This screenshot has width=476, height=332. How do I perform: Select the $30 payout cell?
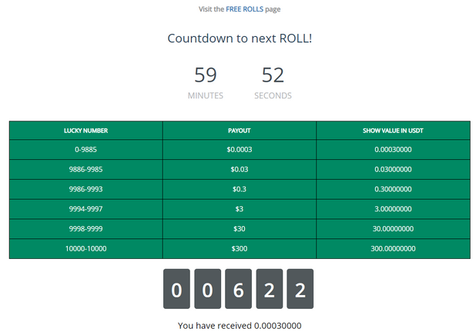pos(240,229)
